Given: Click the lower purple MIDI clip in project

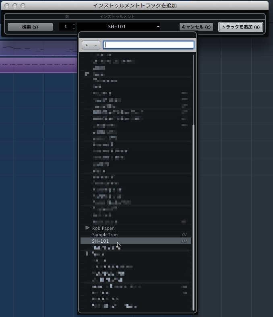Looking at the screenshot, I should point(39,65).
